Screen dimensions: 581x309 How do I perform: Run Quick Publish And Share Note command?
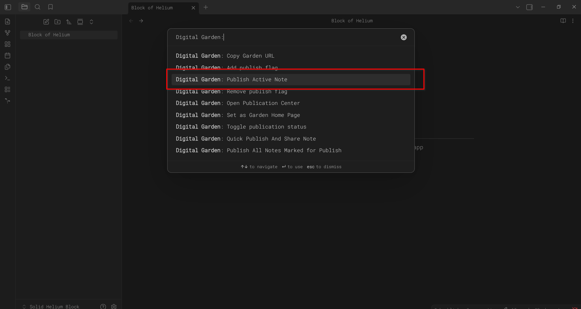(291, 139)
